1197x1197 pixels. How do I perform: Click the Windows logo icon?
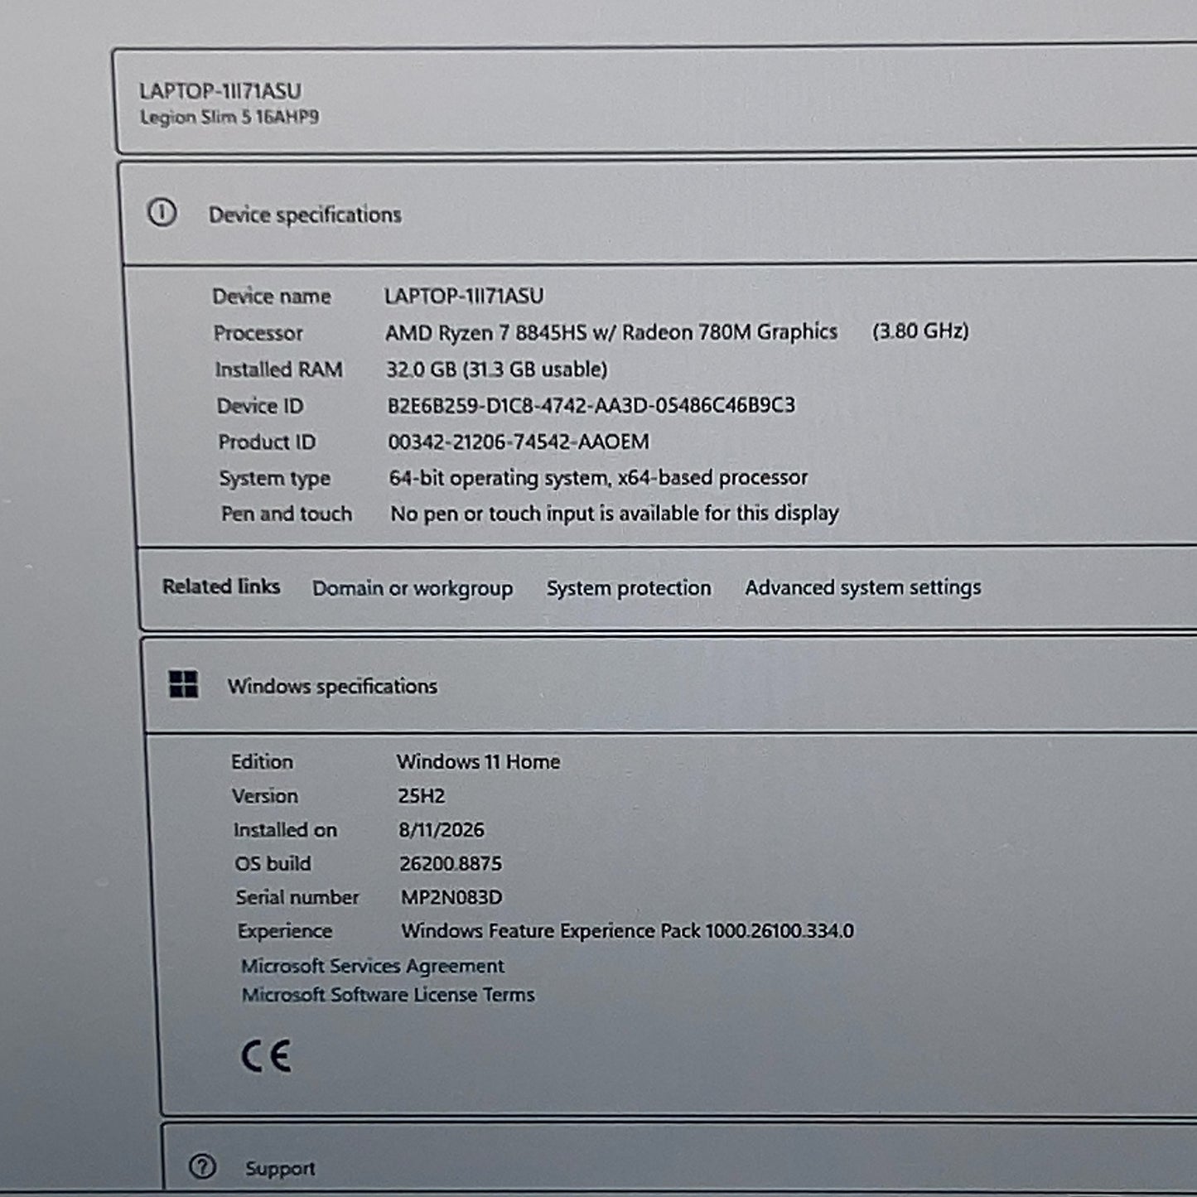click(x=183, y=685)
